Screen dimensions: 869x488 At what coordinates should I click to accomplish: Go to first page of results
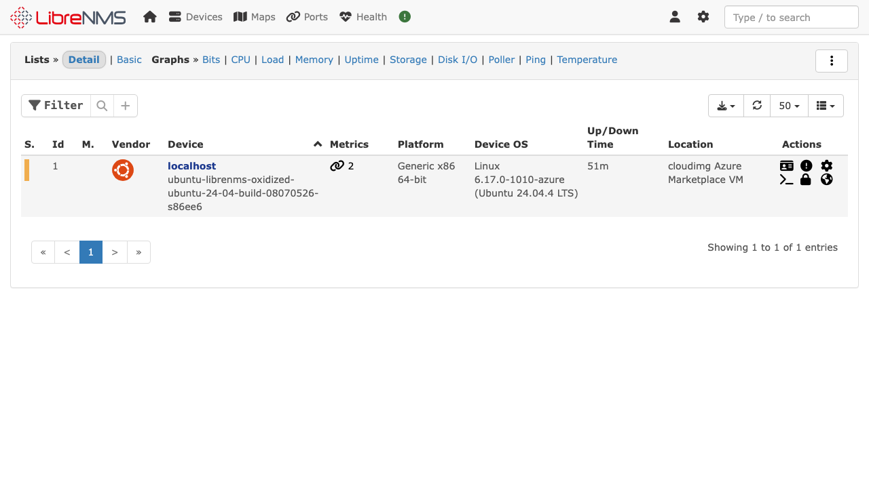pyautogui.click(x=43, y=252)
